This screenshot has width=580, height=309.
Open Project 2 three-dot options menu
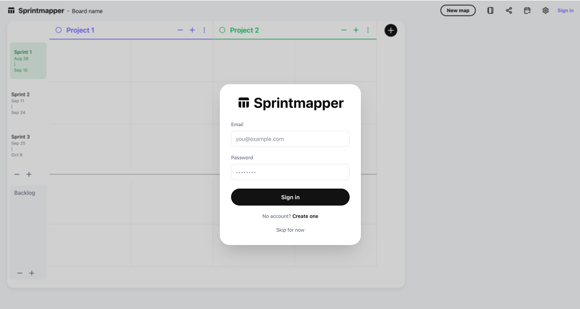368,30
